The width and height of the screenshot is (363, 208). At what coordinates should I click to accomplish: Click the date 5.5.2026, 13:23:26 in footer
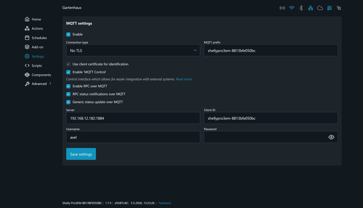tap(143, 203)
